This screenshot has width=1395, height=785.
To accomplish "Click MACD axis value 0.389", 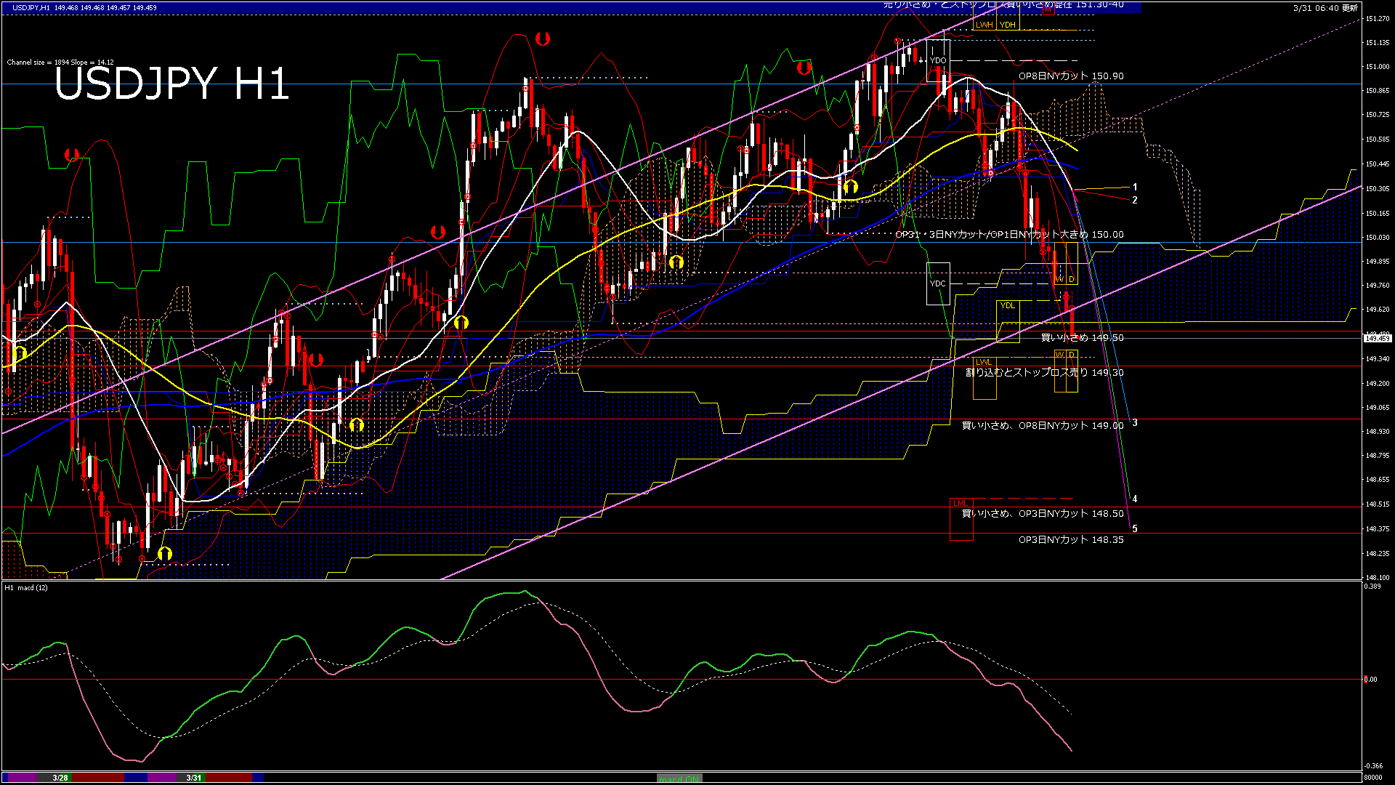I will [x=1372, y=586].
